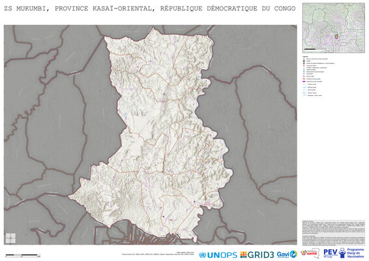Click the PEV vaccination programme logo
Screen dimensions: 369x261
tap(344, 253)
